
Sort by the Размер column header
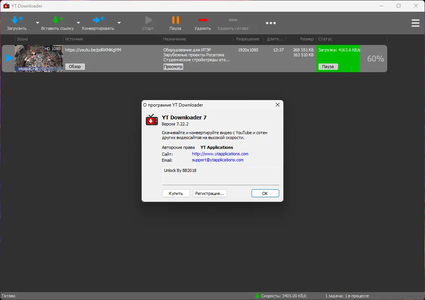pos(307,39)
